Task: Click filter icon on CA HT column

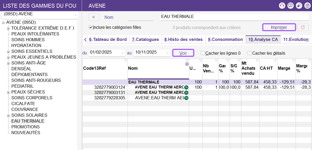Action: point(275,61)
